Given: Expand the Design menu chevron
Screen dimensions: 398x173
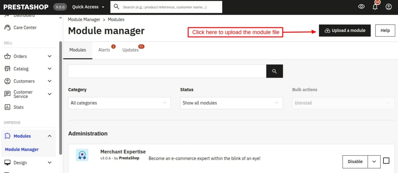Looking at the screenshot, I should [x=50, y=163].
